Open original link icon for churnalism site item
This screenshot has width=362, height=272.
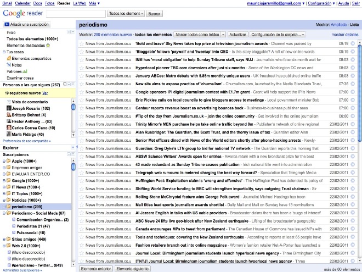pos(353,84)
